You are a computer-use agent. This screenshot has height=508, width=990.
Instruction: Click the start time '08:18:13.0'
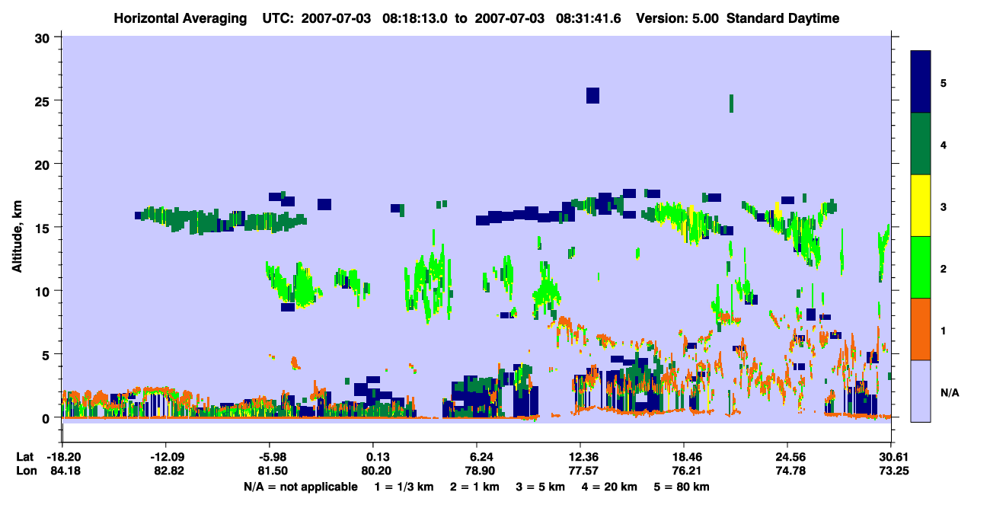[415, 18]
